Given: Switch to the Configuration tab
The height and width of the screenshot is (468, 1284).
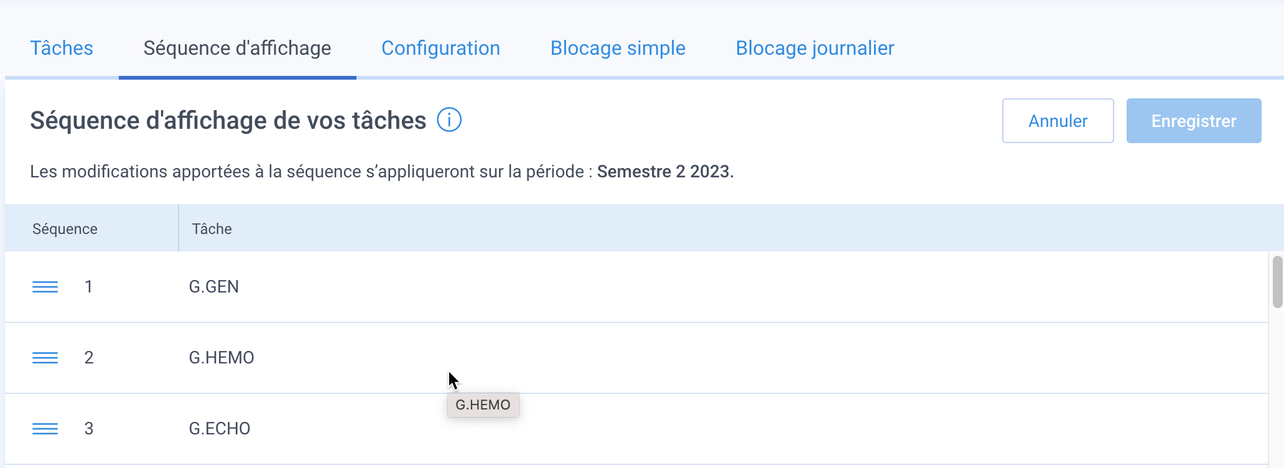Looking at the screenshot, I should 440,48.
